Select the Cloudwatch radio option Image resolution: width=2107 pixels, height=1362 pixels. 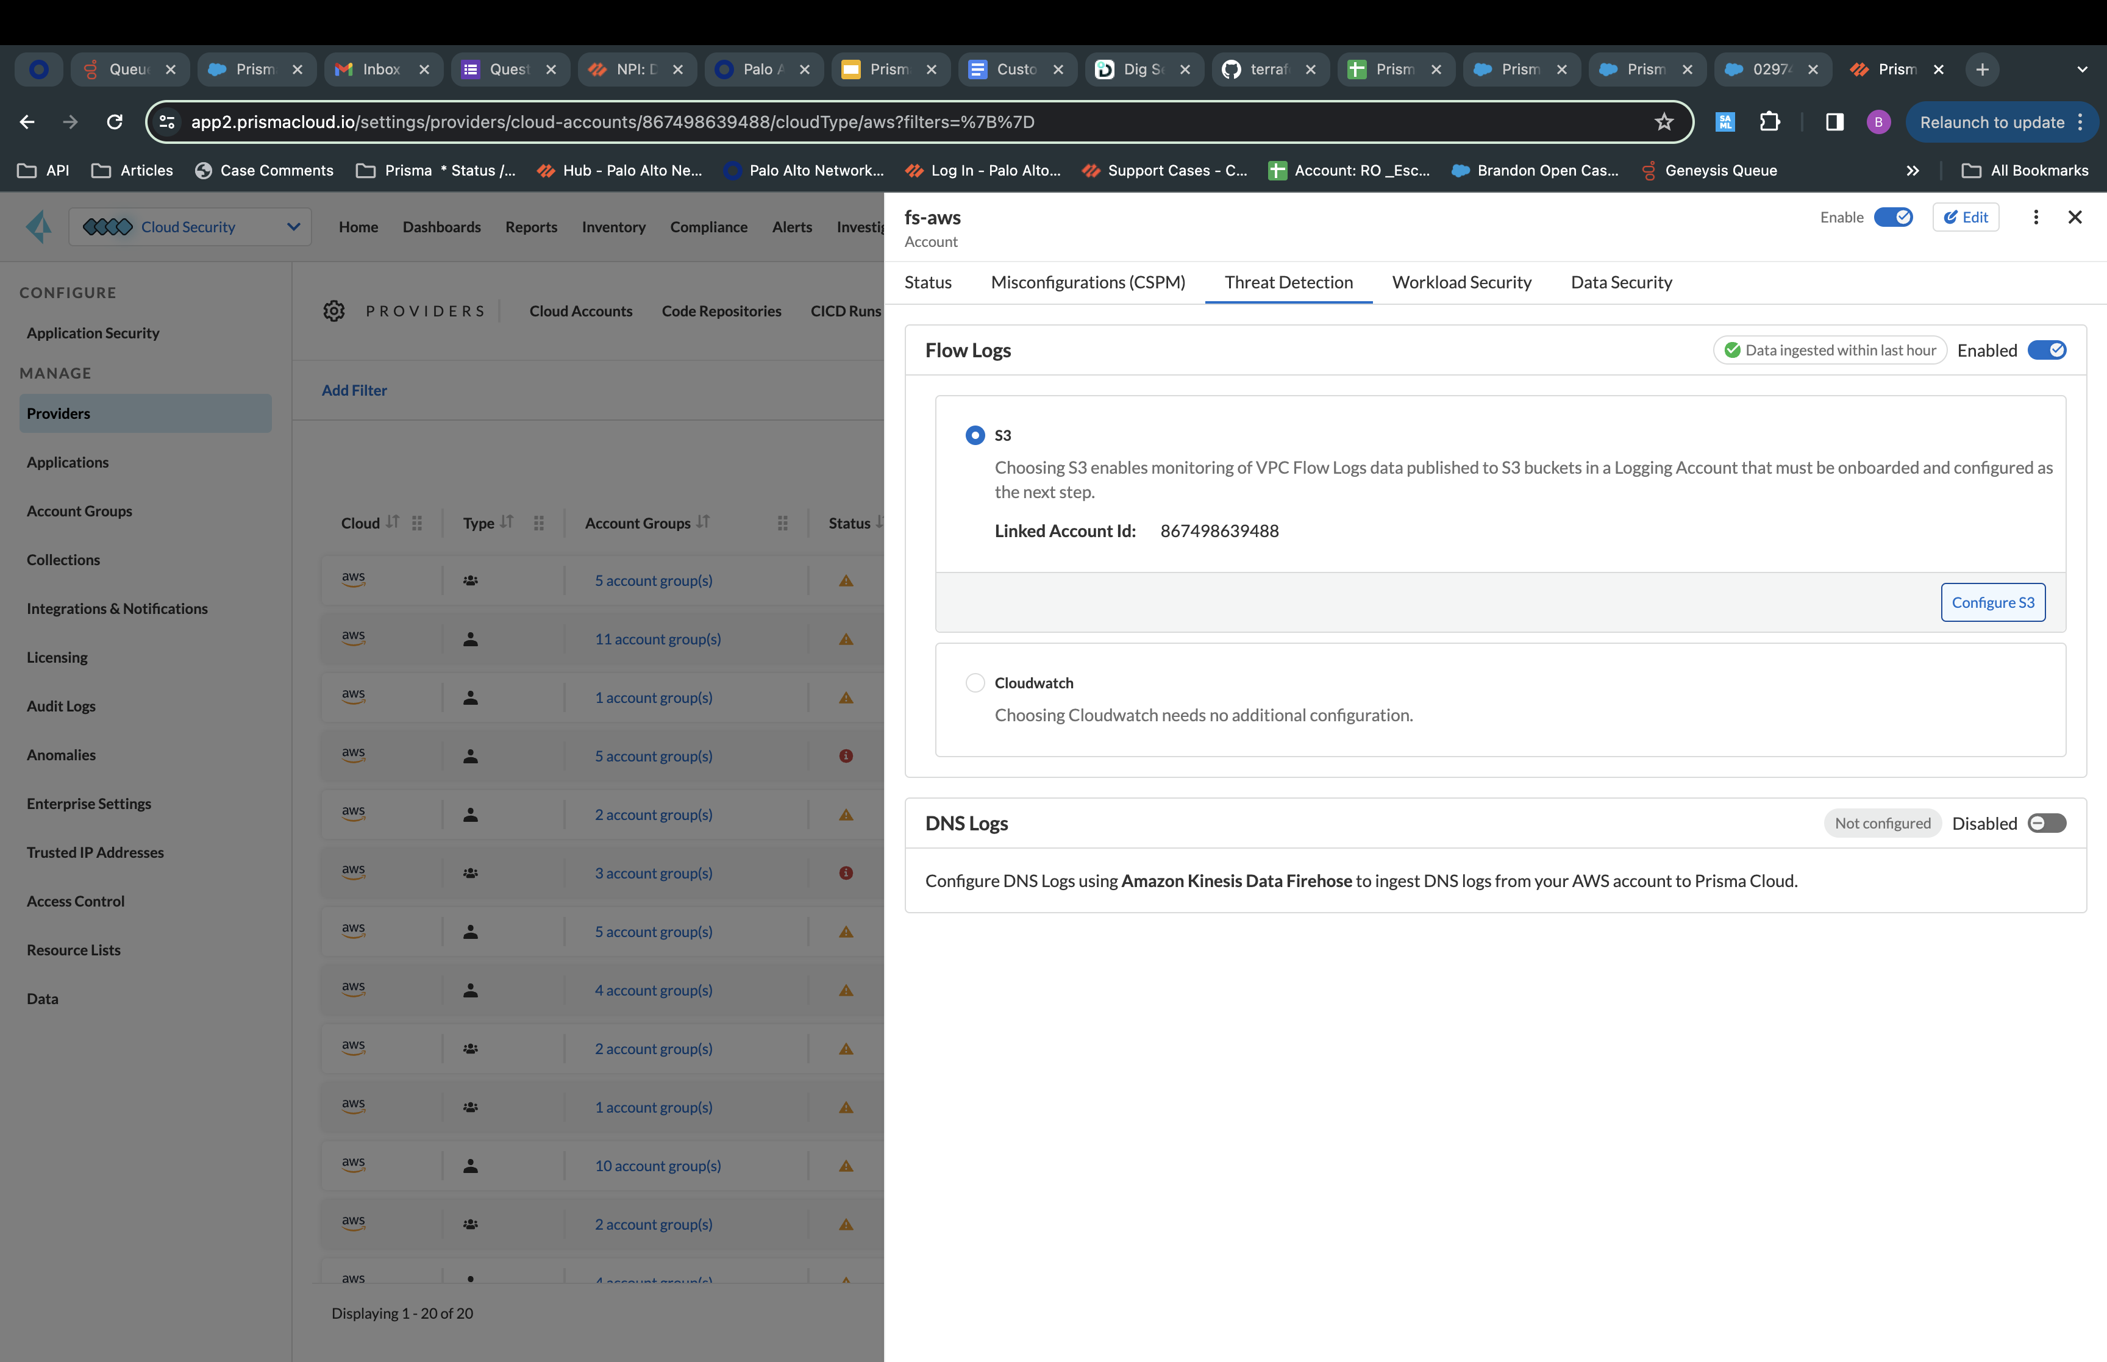[974, 683]
